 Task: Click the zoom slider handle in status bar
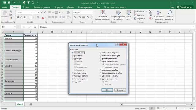(177, 108)
